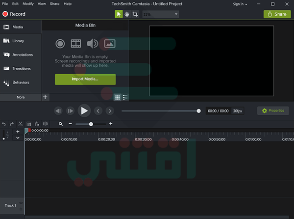Zoom out timeline with minus button
Screen dimensions: 294x219
pos(70,124)
